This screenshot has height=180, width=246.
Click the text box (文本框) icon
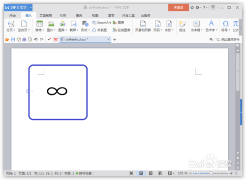point(196,24)
